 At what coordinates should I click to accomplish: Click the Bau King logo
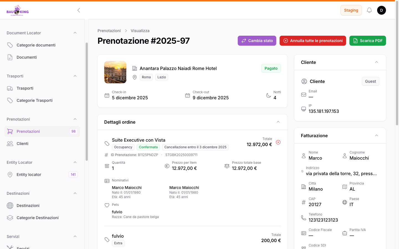pyautogui.click(x=17, y=10)
